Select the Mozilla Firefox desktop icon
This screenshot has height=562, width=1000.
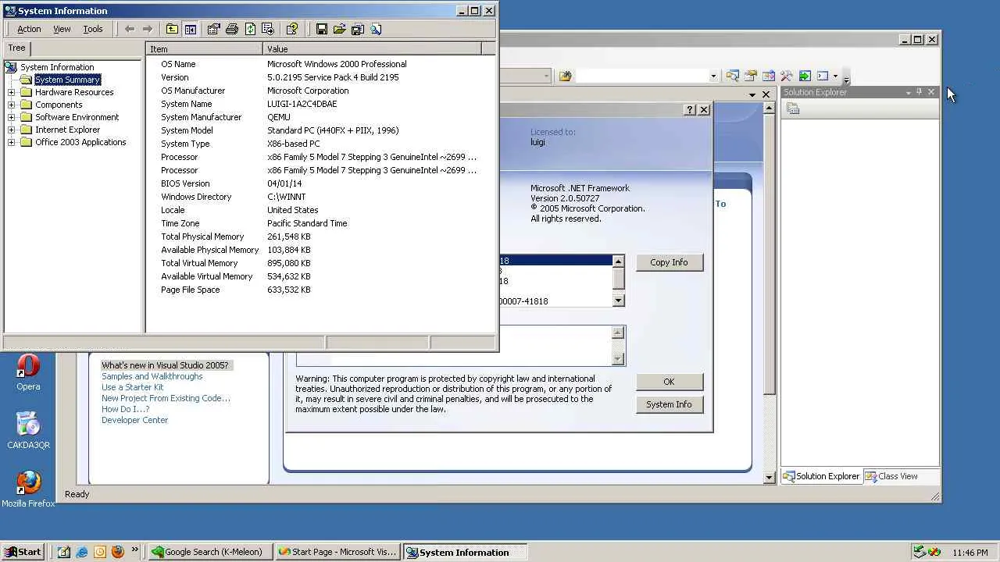coord(28,489)
